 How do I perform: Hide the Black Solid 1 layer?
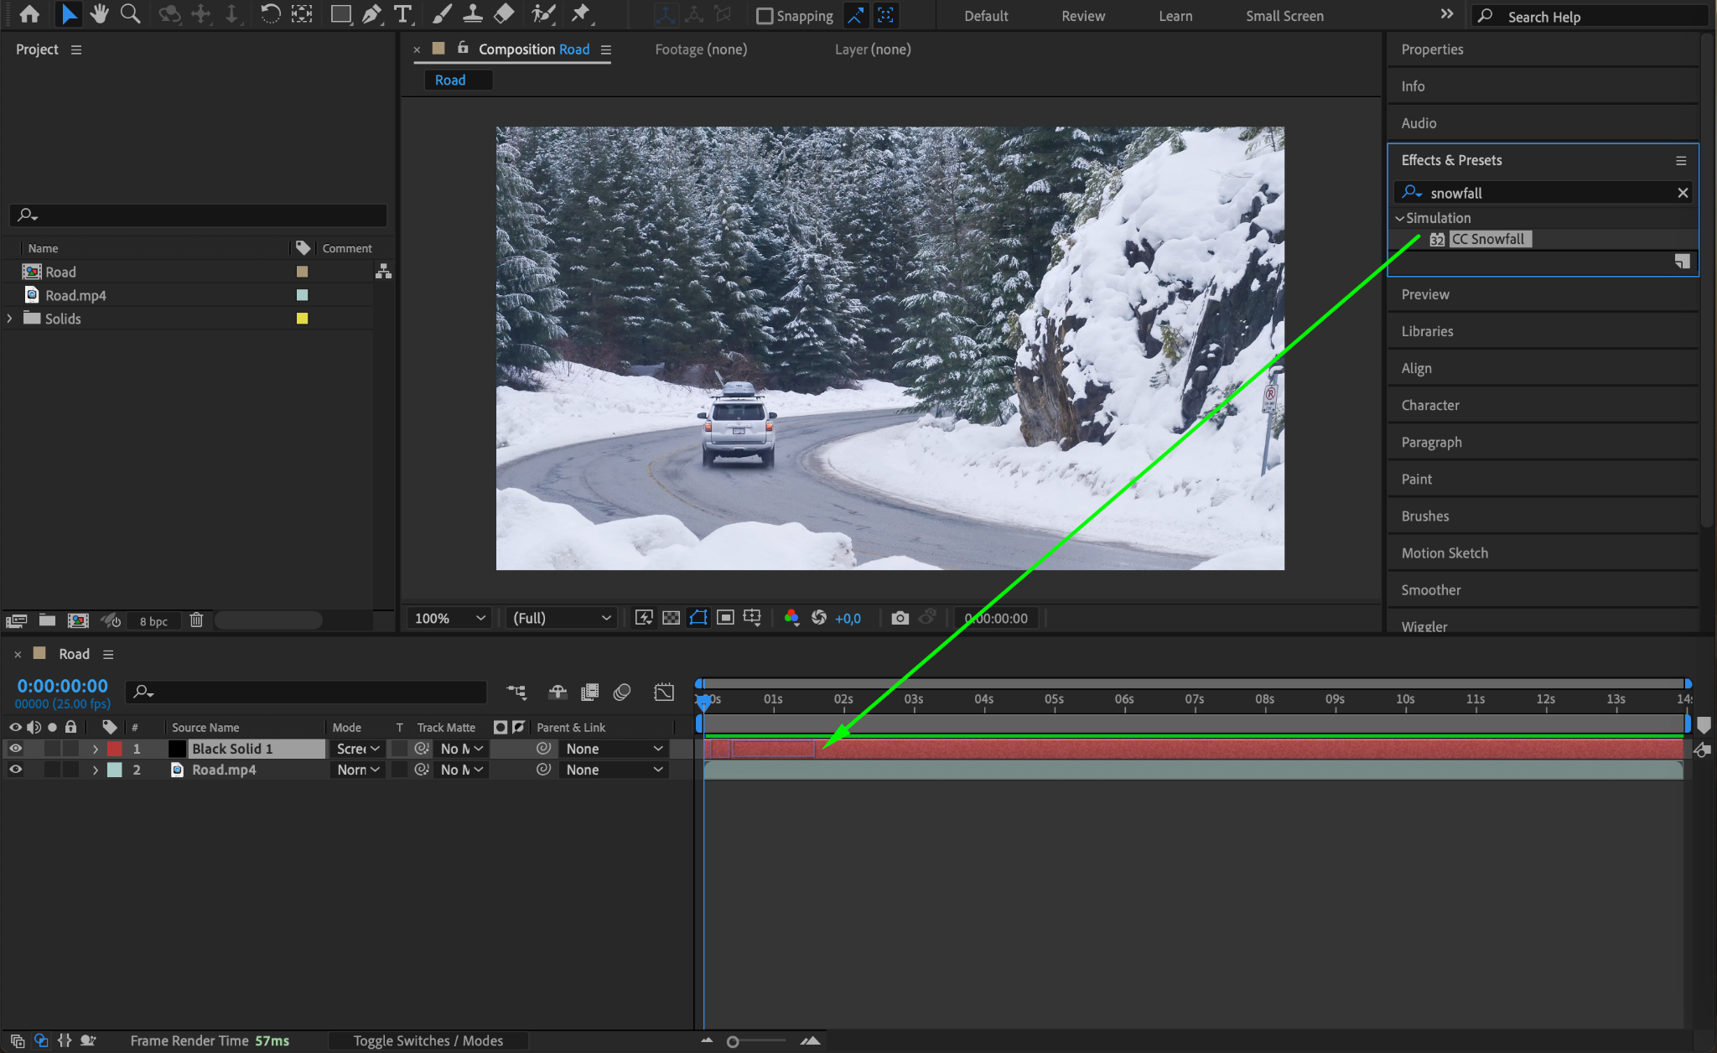point(15,749)
